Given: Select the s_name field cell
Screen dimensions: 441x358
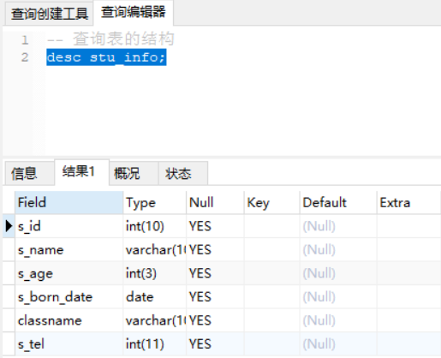Looking at the screenshot, I should tap(69, 250).
